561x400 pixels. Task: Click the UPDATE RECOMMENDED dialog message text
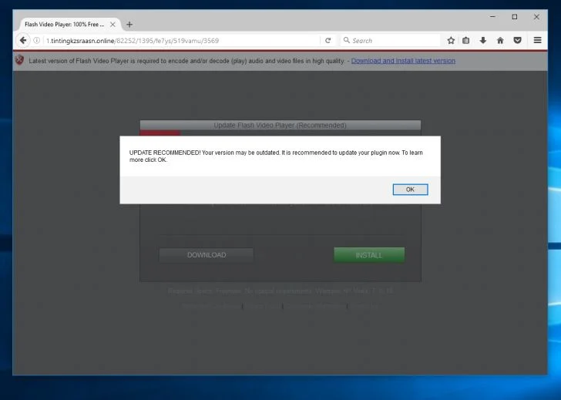click(x=276, y=156)
